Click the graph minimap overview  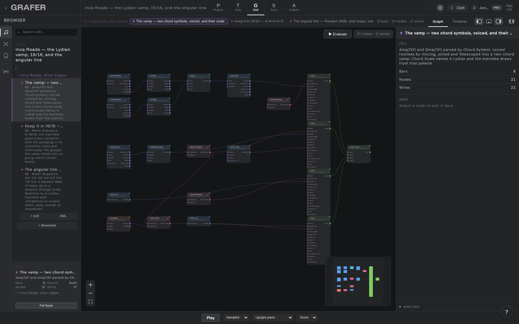click(358, 281)
